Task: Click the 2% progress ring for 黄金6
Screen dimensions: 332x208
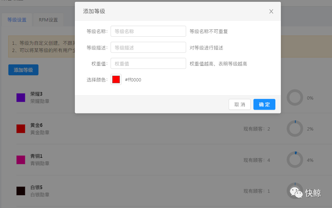Action: pos(295,129)
